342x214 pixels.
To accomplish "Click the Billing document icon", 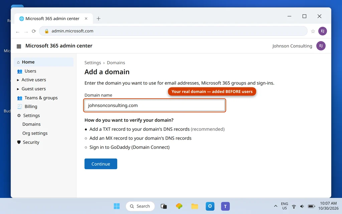I will click(x=20, y=107).
